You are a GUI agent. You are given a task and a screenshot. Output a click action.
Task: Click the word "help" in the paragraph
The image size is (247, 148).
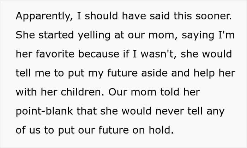(x=204, y=73)
